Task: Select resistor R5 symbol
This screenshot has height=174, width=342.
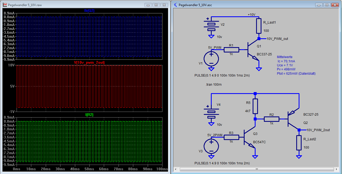Action: 255,106
